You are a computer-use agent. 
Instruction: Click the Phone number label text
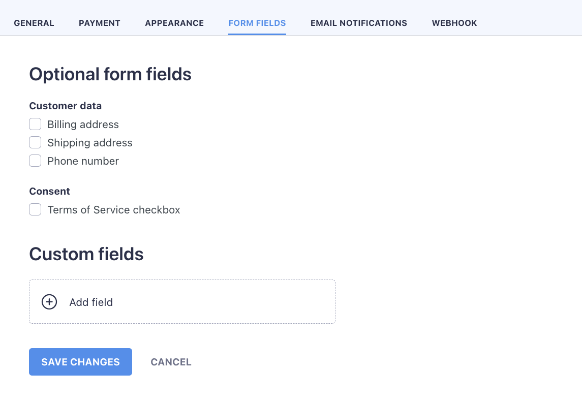[x=83, y=161]
